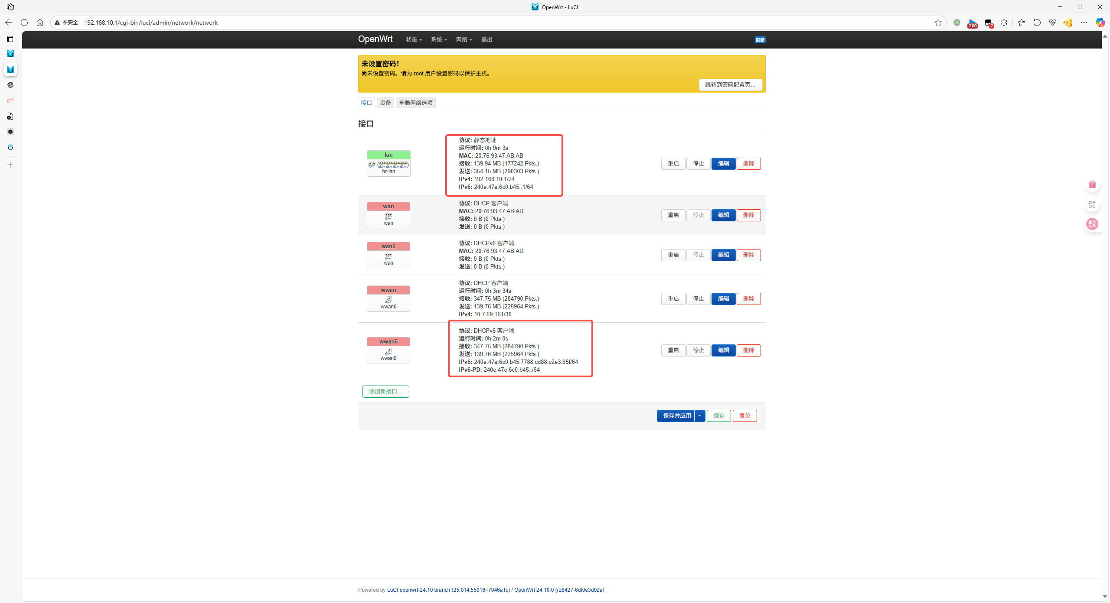Open the LuCI openwrt-24.10 branch footer link
This screenshot has width=1110, height=603.
pos(448,590)
